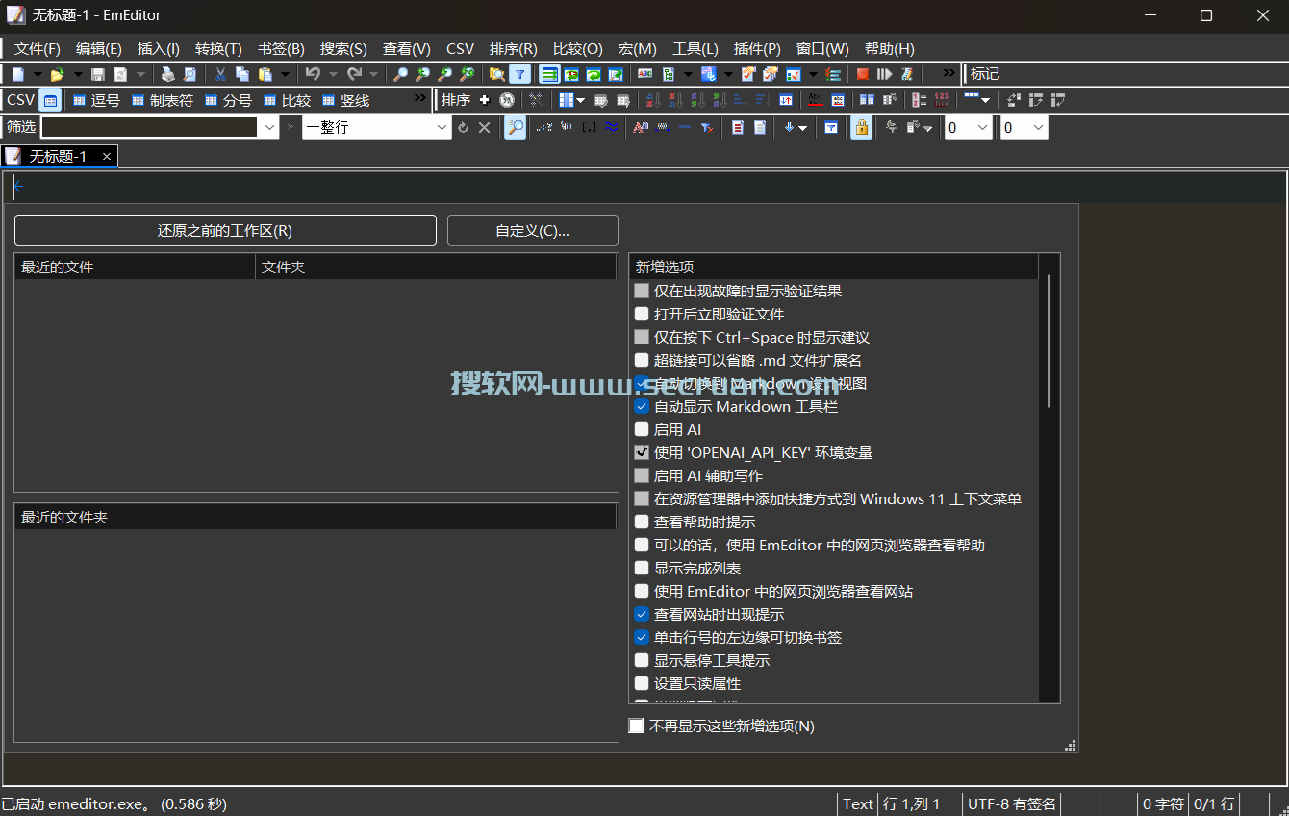Open the 筛选 filter text dropdown
The height and width of the screenshot is (816, 1289).
269,127
